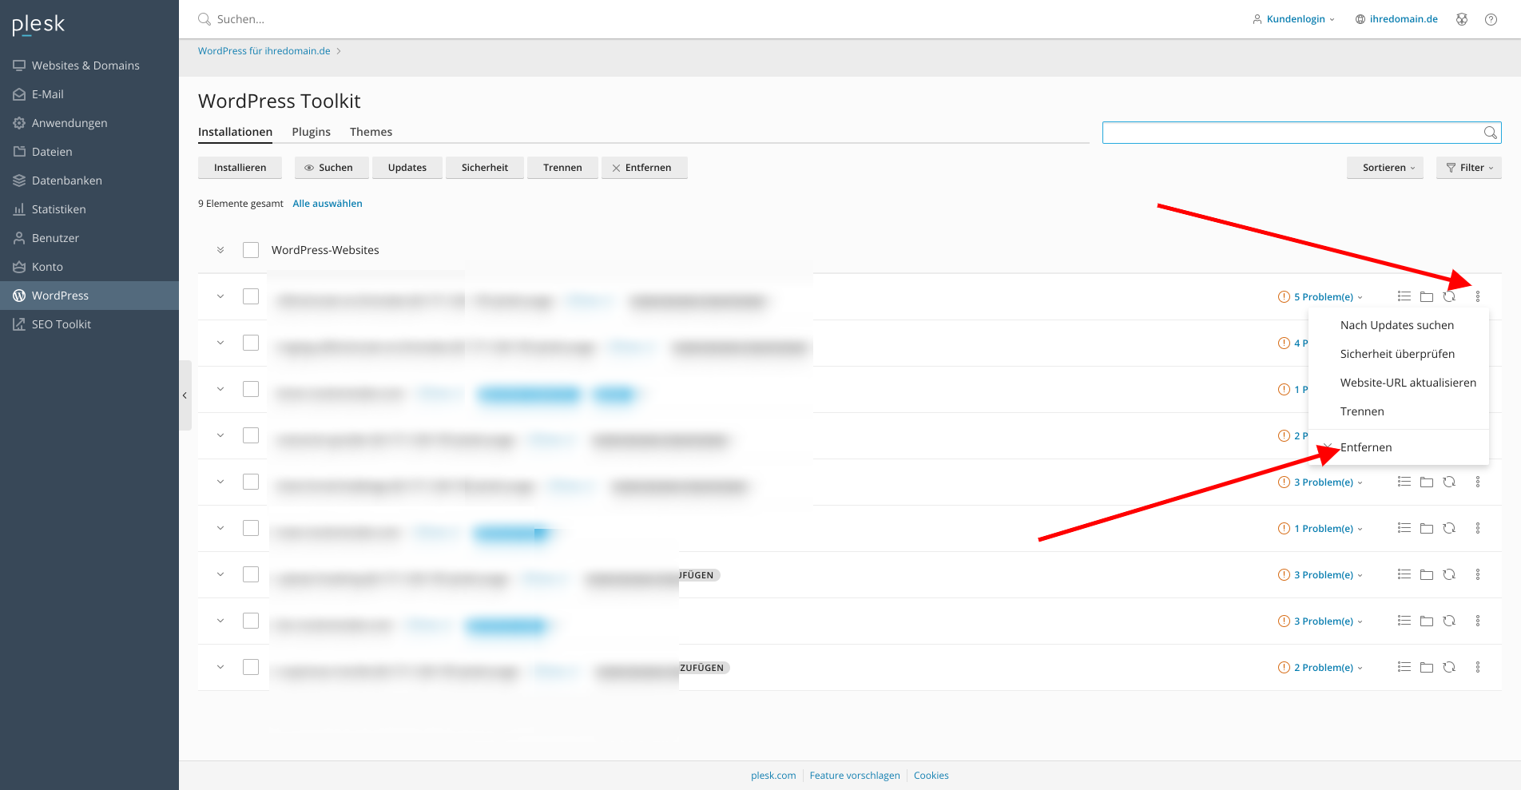Screen dimensions: 1521x790
Task: Click refresh icon in 5 Problem(e) row
Action: coord(1449,296)
